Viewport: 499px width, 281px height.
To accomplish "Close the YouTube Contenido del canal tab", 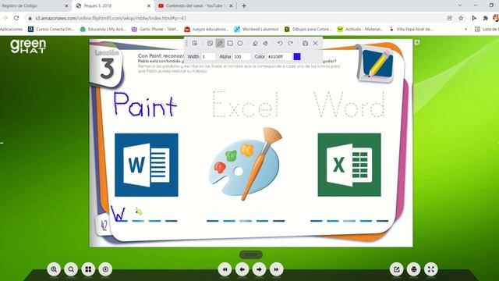I will (x=231, y=5).
